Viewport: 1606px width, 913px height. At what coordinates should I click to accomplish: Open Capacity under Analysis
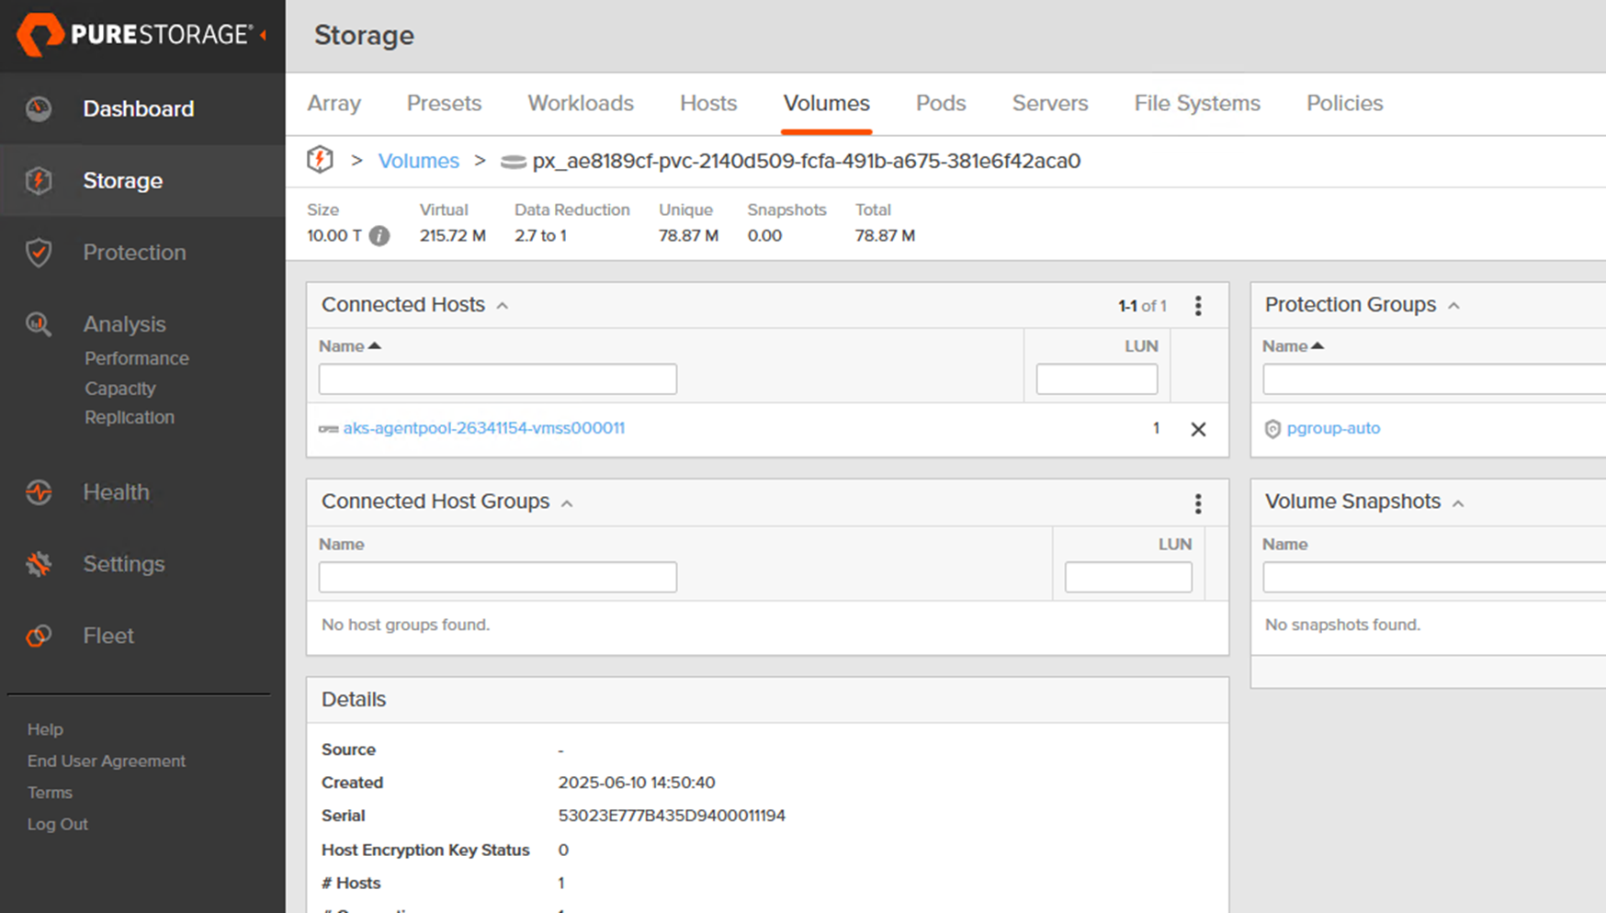(x=120, y=389)
